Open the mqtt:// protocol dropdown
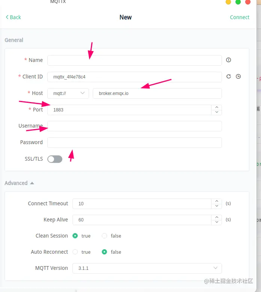Image resolution: width=261 pixels, height=292 pixels. pos(68,93)
